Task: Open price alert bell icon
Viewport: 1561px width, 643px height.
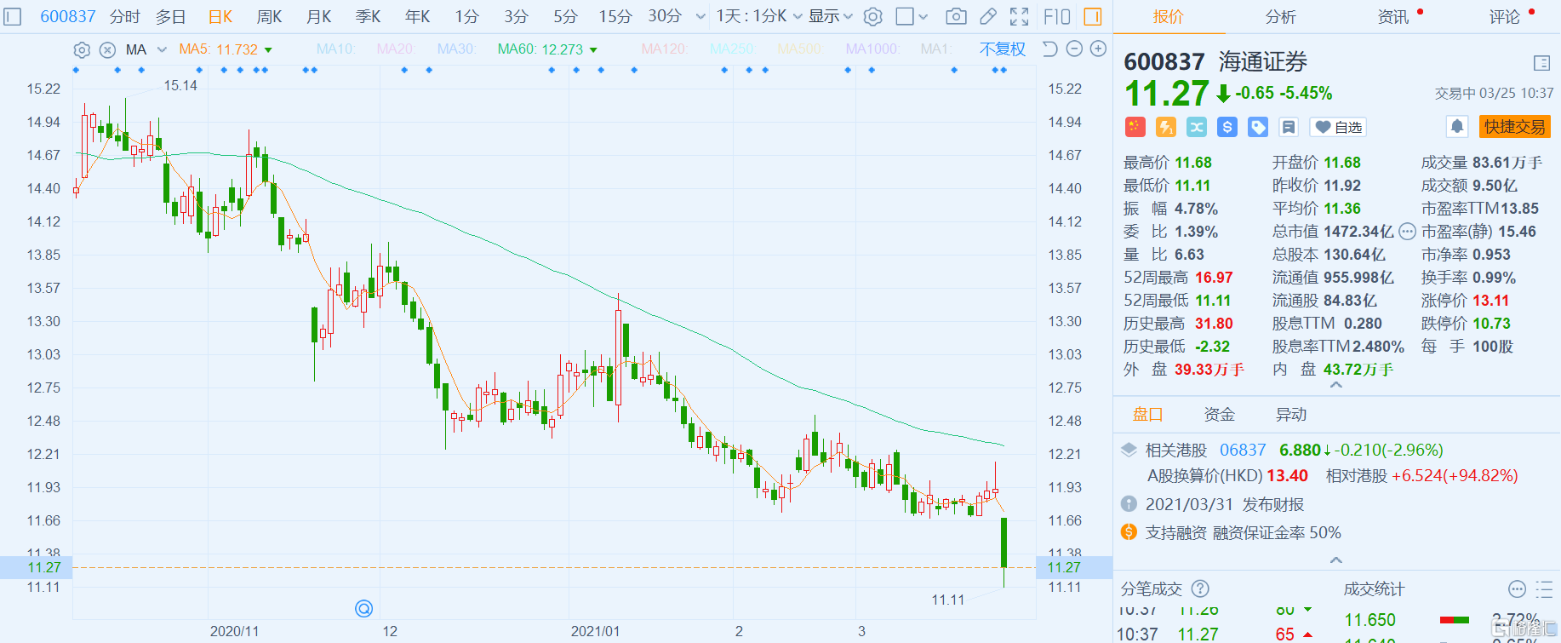Action: click(1456, 127)
